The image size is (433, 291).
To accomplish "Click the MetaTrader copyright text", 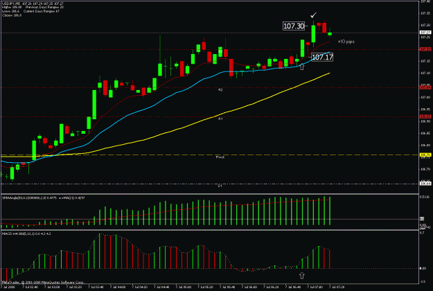I will pos(43,282).
